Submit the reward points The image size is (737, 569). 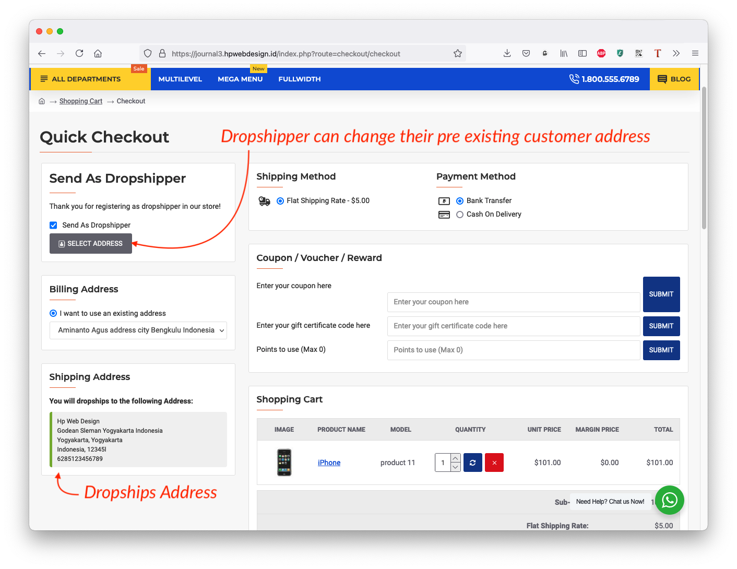tap(661, 350)
